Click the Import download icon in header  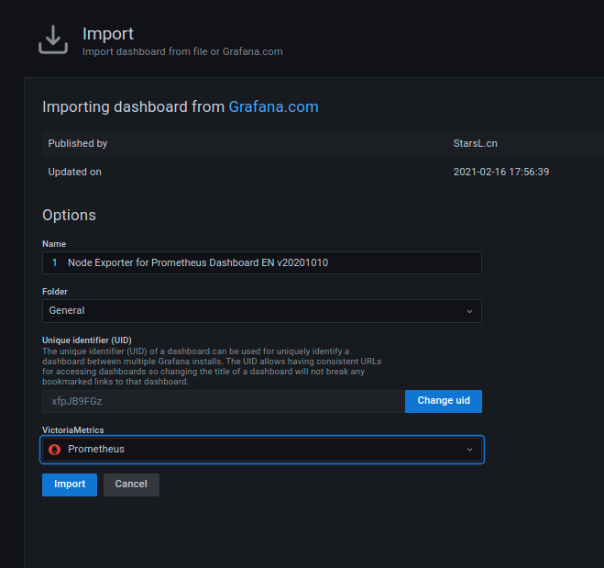click(53, 39)
